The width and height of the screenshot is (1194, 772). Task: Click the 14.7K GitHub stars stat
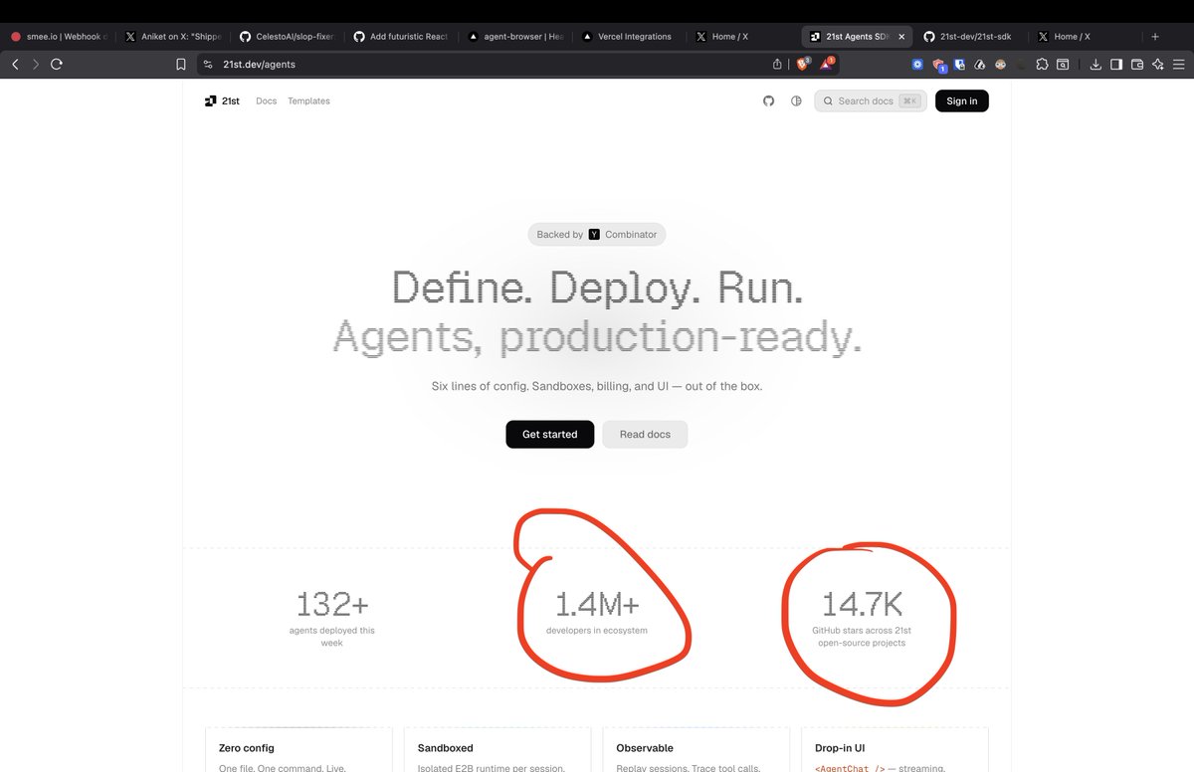click(x=862, y=617)
